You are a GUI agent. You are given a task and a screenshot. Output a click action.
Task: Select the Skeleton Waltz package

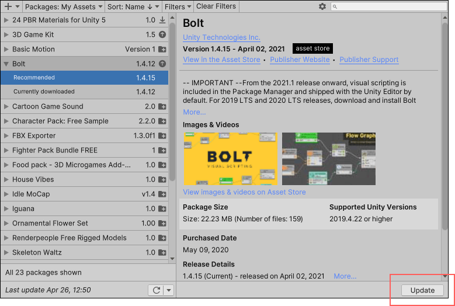[x=85, y=252]
